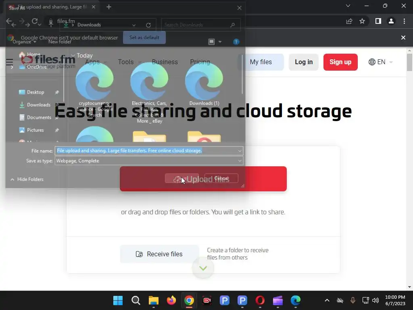This screenshot has height=310, width=413.
Task: Open volume control in system tray
Action: click(x=375, y=300)
